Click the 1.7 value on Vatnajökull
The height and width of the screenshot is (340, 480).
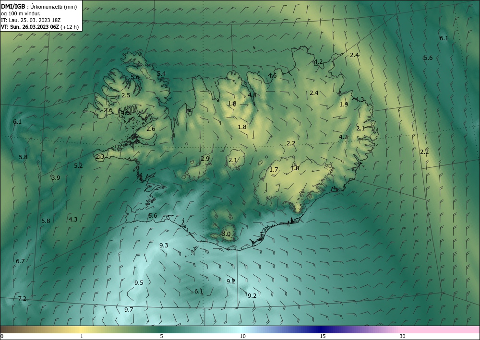tap(274, 170)
